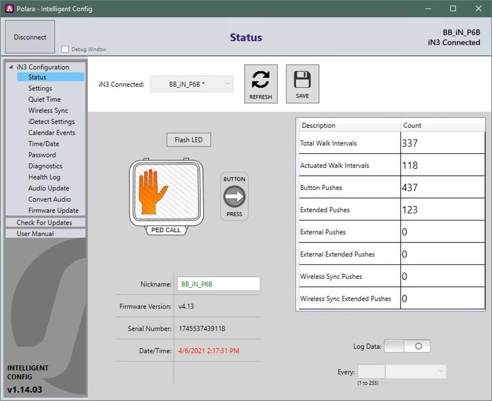The image size is (492, 401).
Task: Click the Nickname input field
Action: (x=218, y=284)
